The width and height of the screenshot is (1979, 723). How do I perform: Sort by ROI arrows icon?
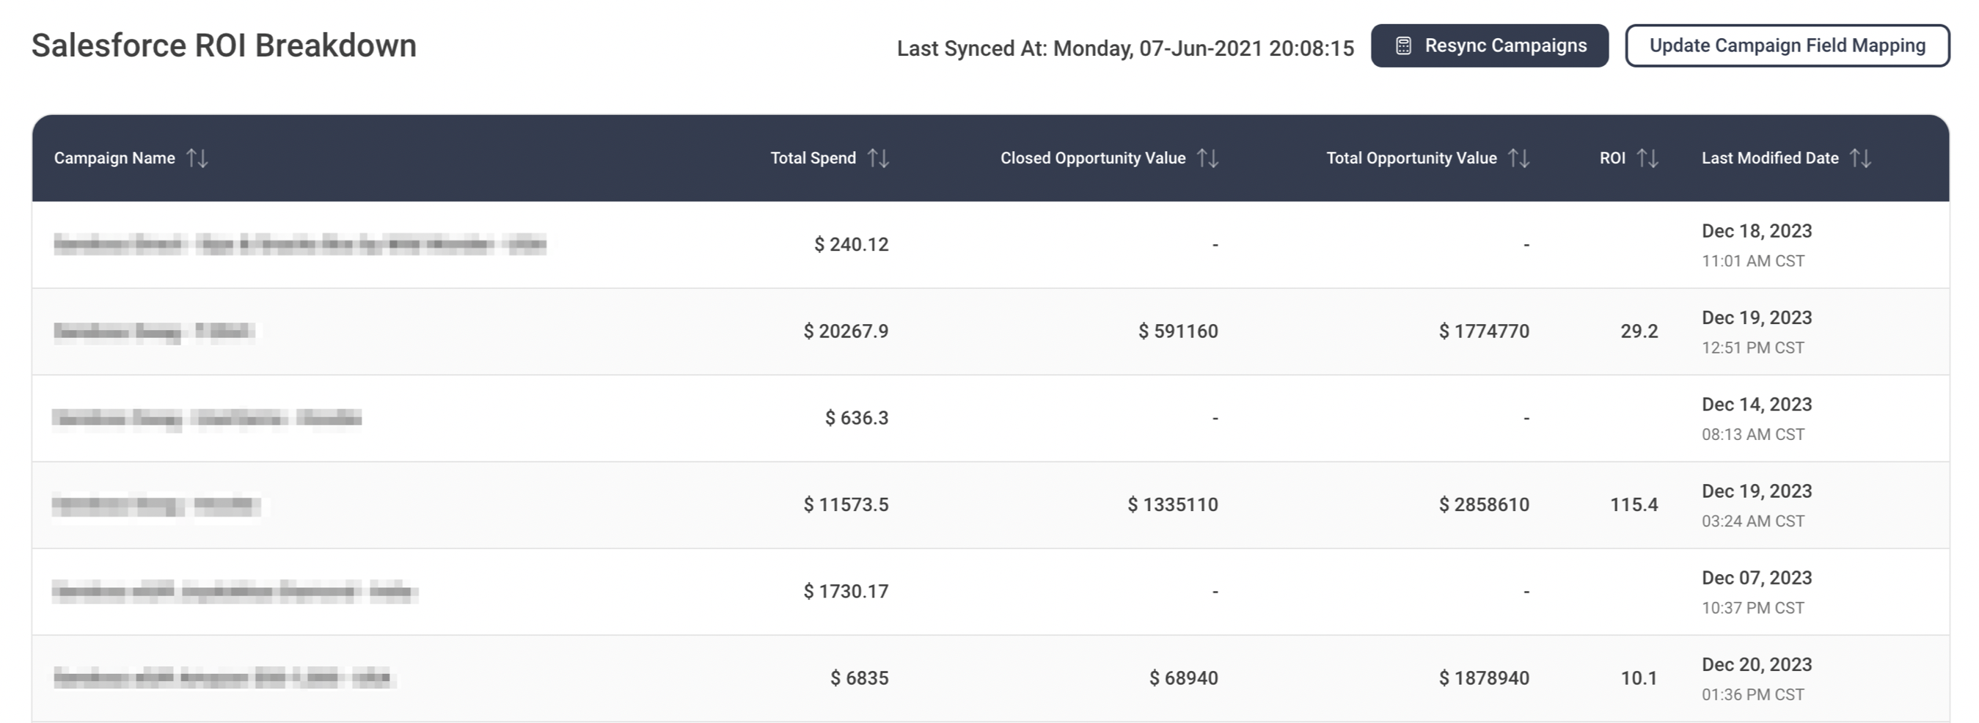pos(1648,158)
